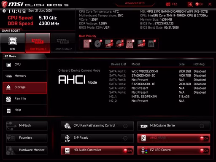Open the BIOS search magnifier icon
The image size is (216, 162).
pyautogui.click(x=190, y=4)
